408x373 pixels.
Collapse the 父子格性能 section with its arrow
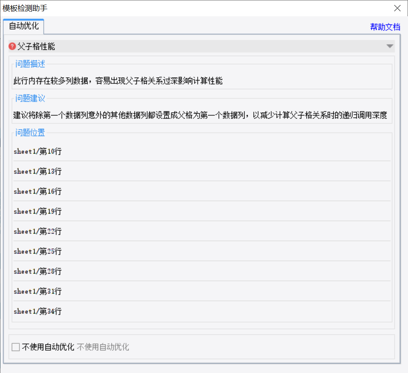[x=390, y=46]
